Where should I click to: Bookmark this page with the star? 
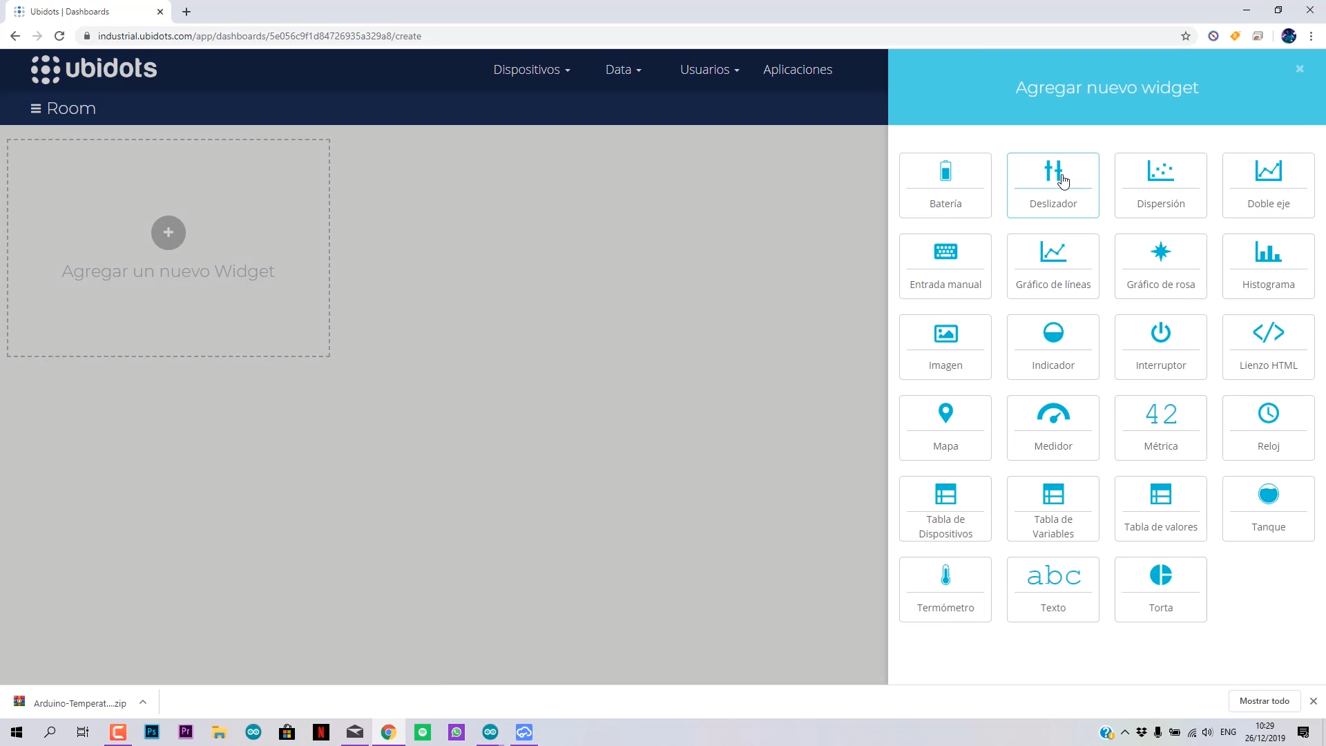[x=1185, y=36]
